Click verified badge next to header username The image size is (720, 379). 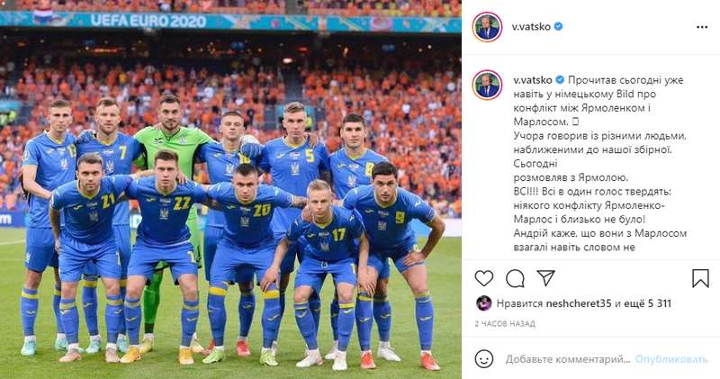(558, 27)
